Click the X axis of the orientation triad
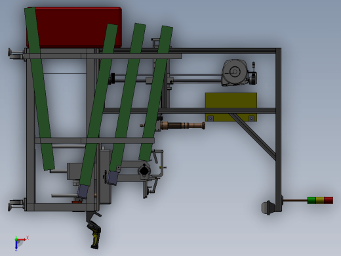 pyautogui.click(x=23, y=239)
